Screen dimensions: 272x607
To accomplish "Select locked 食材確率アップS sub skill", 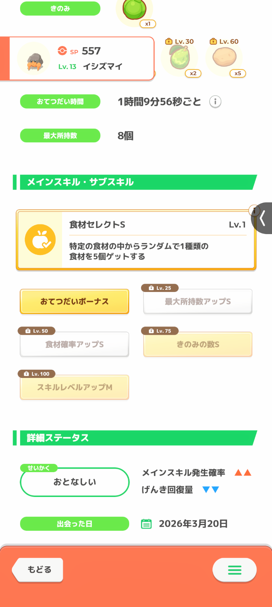I will coord(74,344).
